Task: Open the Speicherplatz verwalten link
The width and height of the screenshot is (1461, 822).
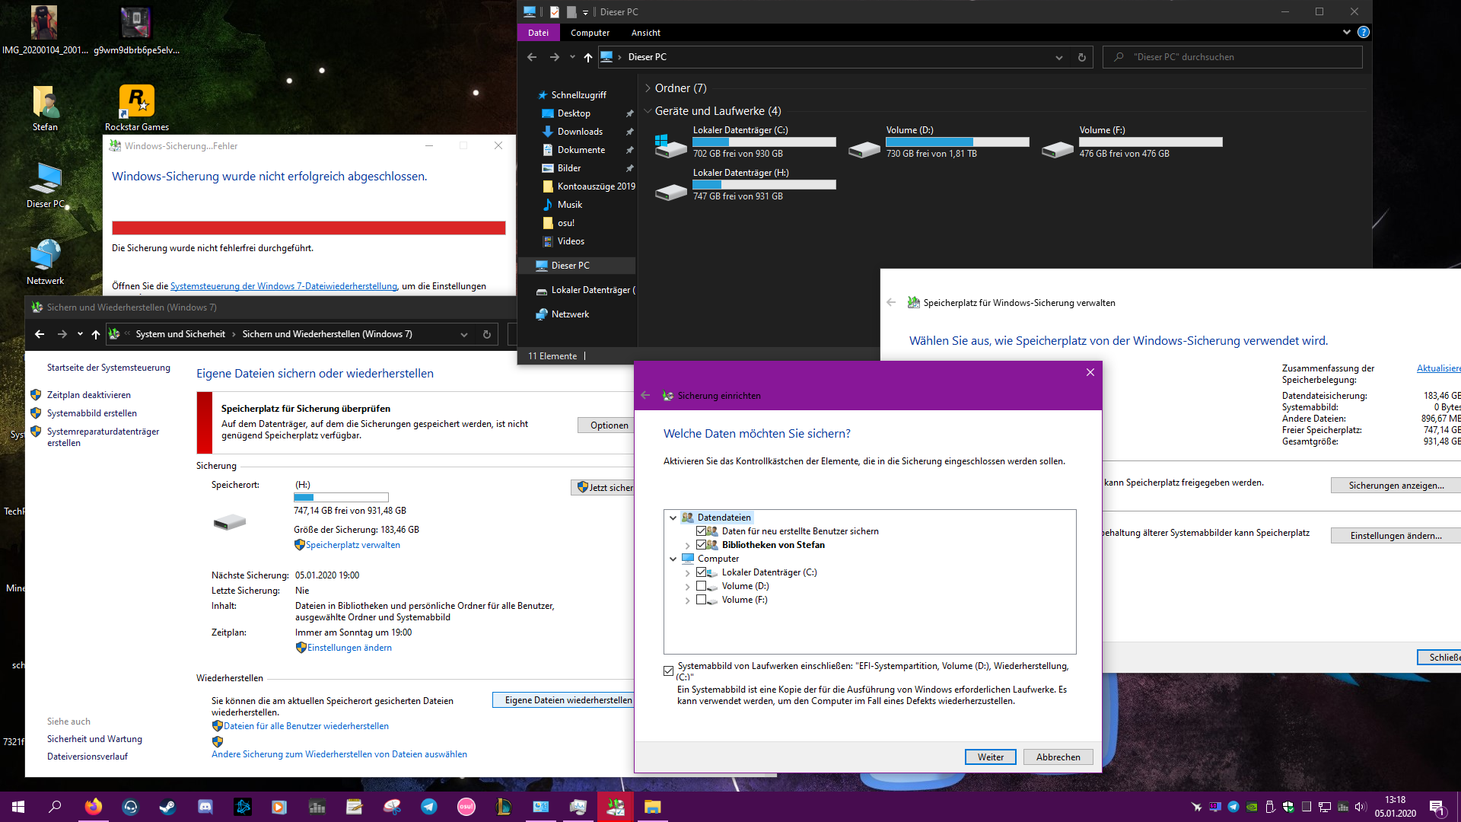Action: (352, 545)
